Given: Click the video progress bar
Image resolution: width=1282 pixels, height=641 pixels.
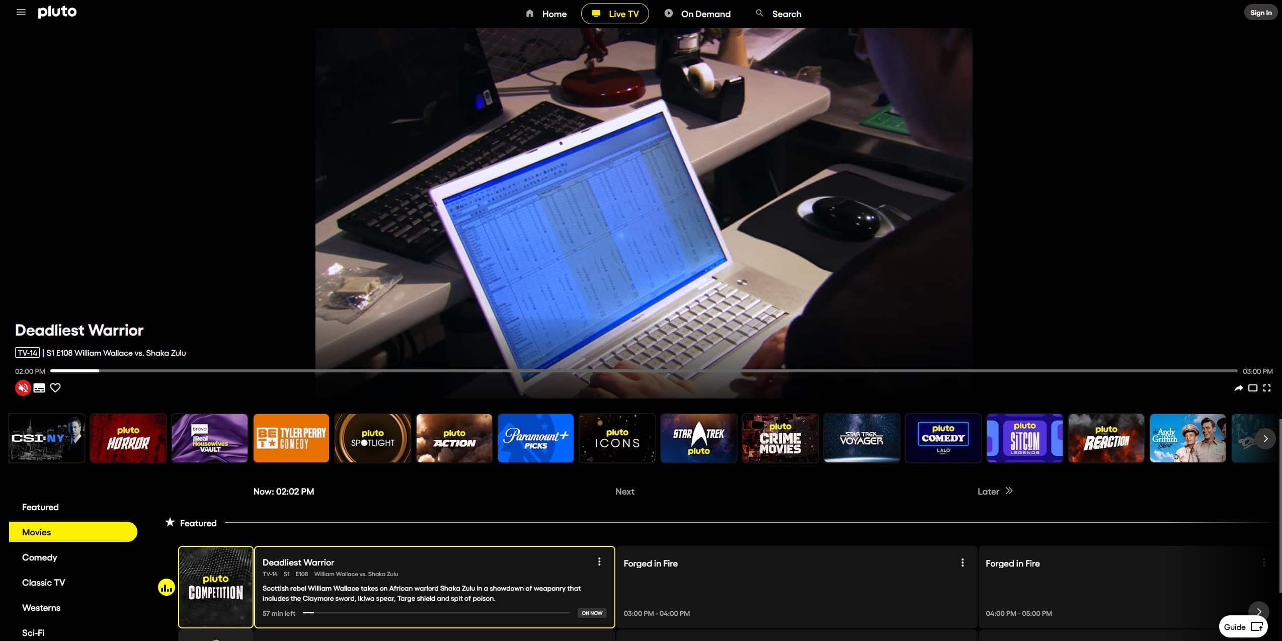Looking at the screenshot, I should coord(644,371).
